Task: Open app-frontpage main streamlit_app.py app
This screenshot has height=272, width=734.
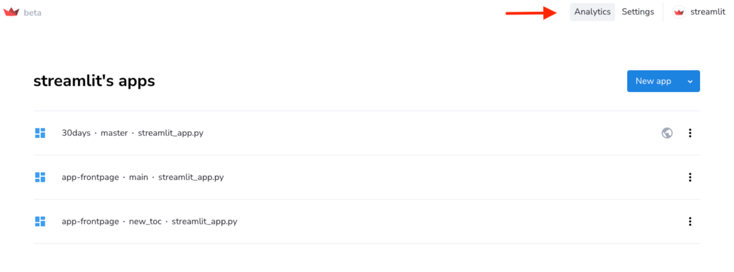Action: click(x=143, y=177)
